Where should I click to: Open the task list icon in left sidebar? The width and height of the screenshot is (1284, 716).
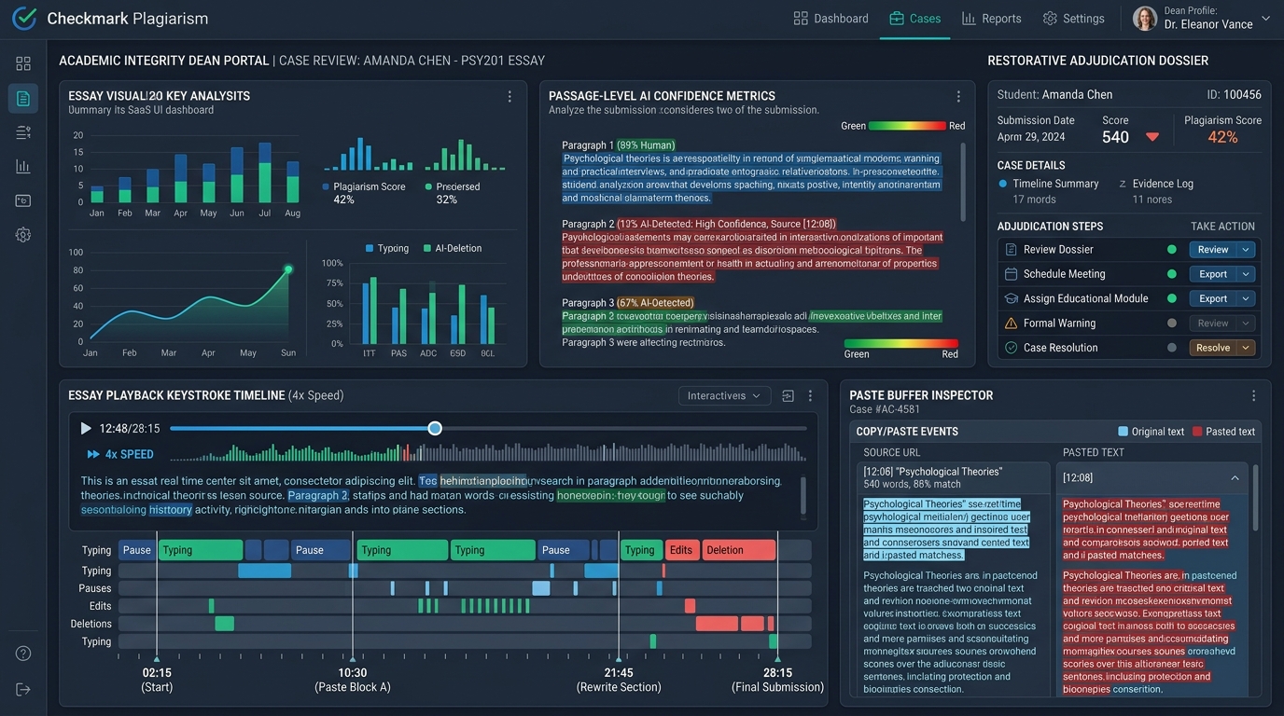pyautogui.click(x=23, y=132)
